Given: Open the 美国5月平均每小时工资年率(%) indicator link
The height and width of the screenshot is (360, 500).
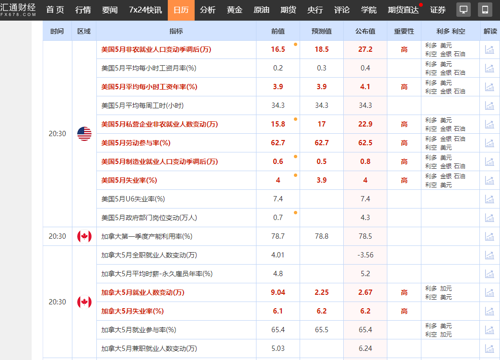Looking at the screenshot, I should (149, 87).
